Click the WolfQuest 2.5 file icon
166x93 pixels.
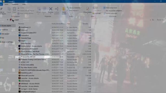(x=19, y=27)
